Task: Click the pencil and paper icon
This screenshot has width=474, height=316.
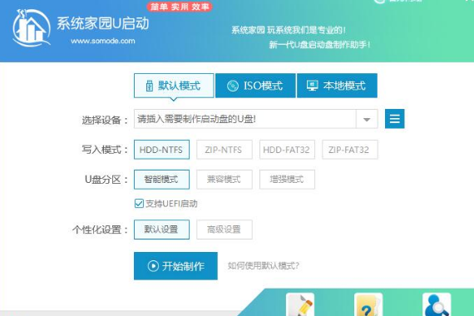Action: tap(300, 305)
